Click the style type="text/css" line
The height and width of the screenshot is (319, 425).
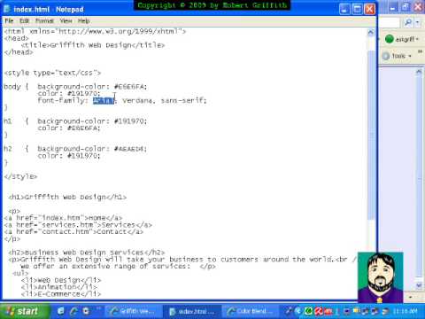click(x=52, y=73)
